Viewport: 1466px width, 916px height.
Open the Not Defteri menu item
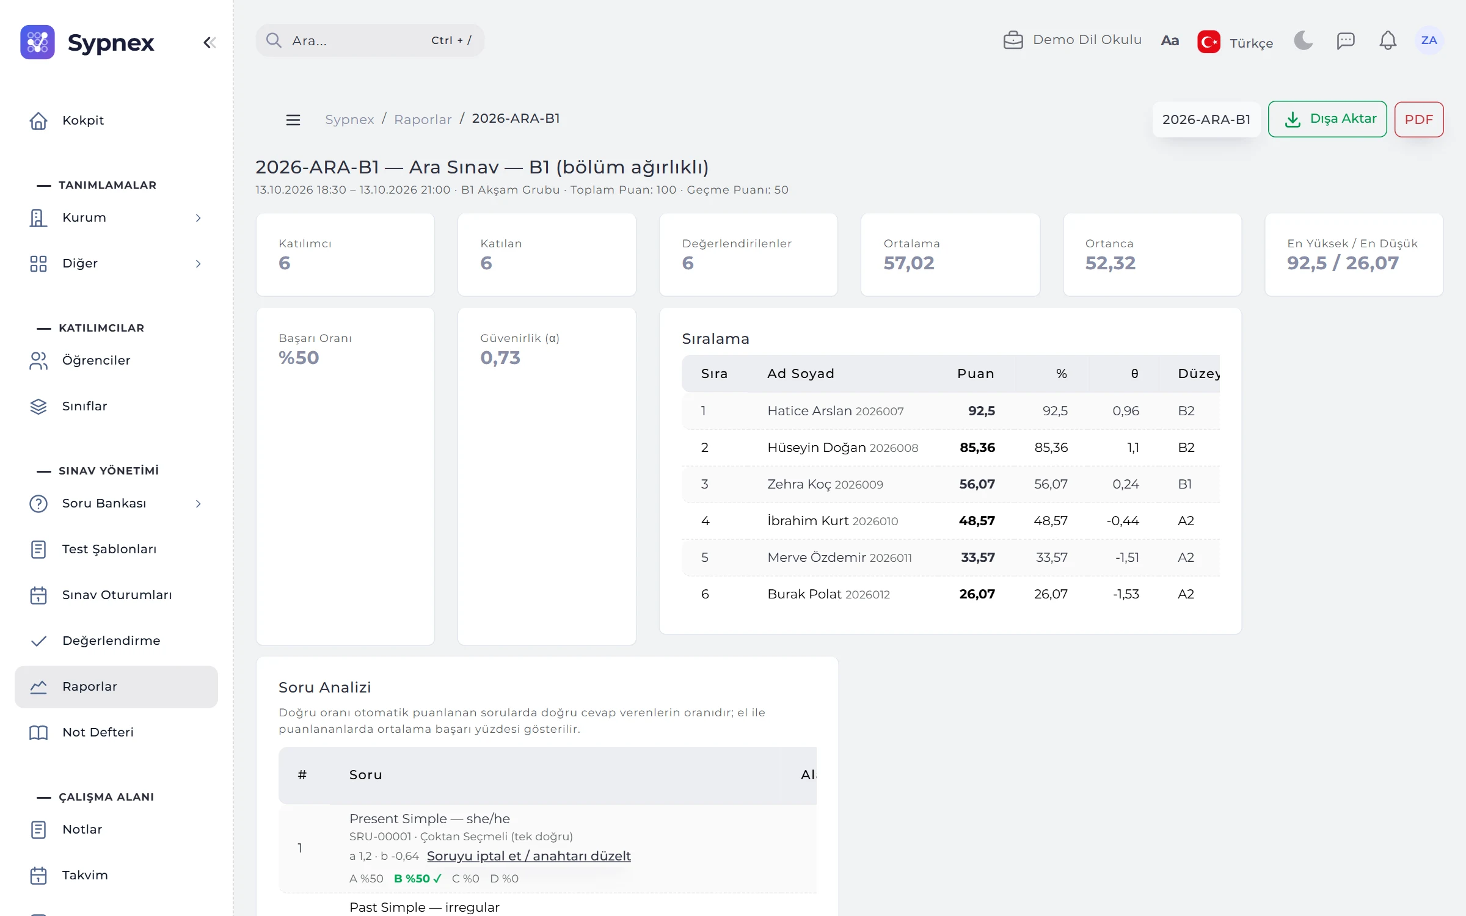coord(116,732)
